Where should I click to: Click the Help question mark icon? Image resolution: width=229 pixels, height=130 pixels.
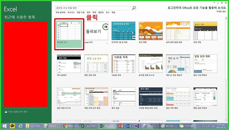[214, 3]
